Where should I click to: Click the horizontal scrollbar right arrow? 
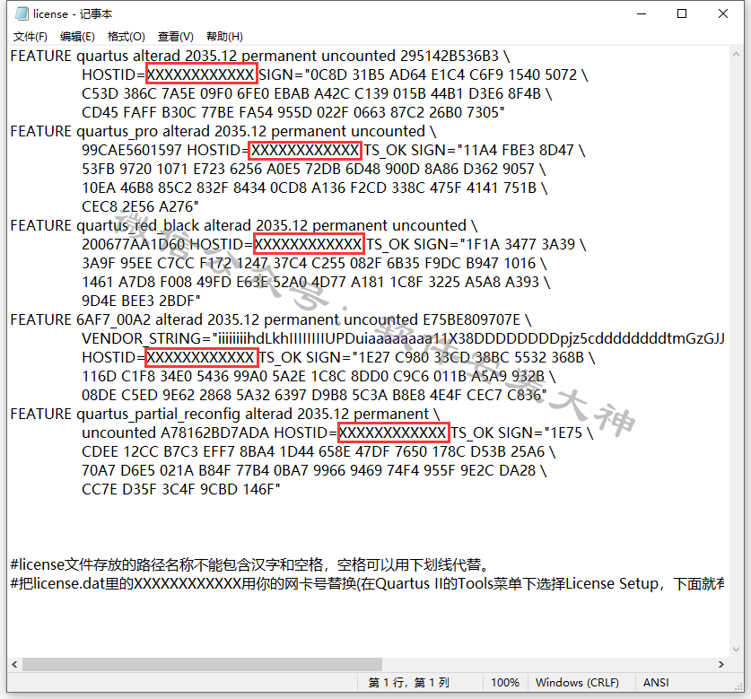(x=721, y=665)
